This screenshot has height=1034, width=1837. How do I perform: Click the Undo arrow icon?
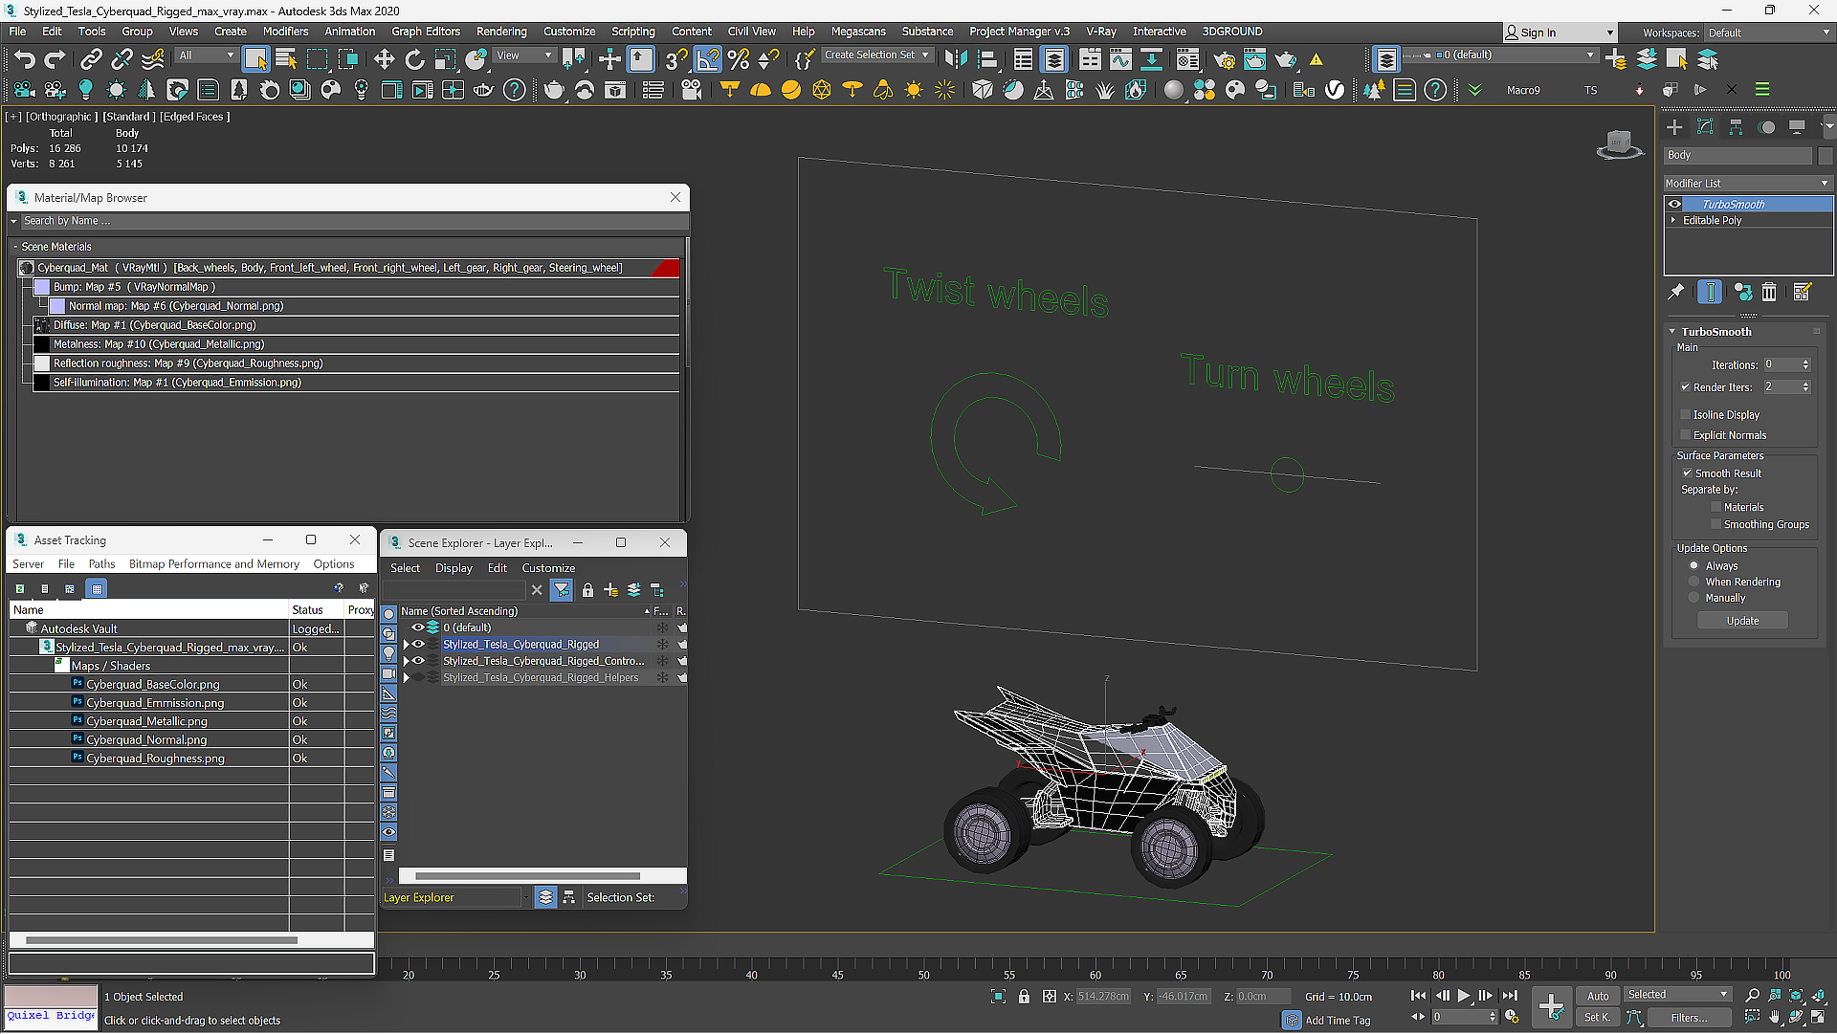24,59
